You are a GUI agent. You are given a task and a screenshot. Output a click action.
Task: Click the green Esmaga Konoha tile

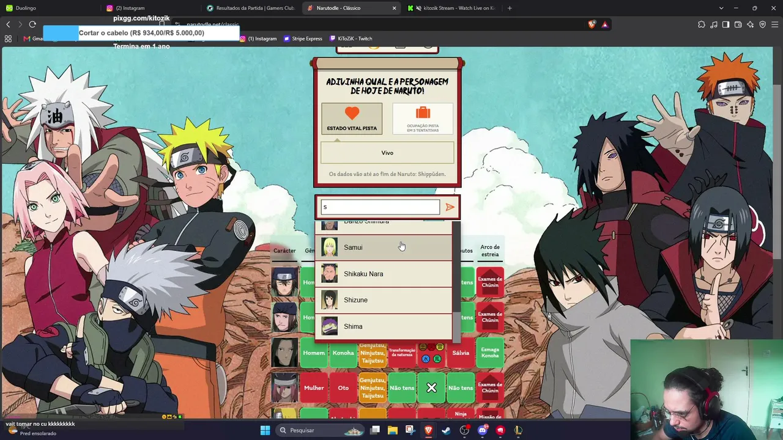(x=490, y=353)
